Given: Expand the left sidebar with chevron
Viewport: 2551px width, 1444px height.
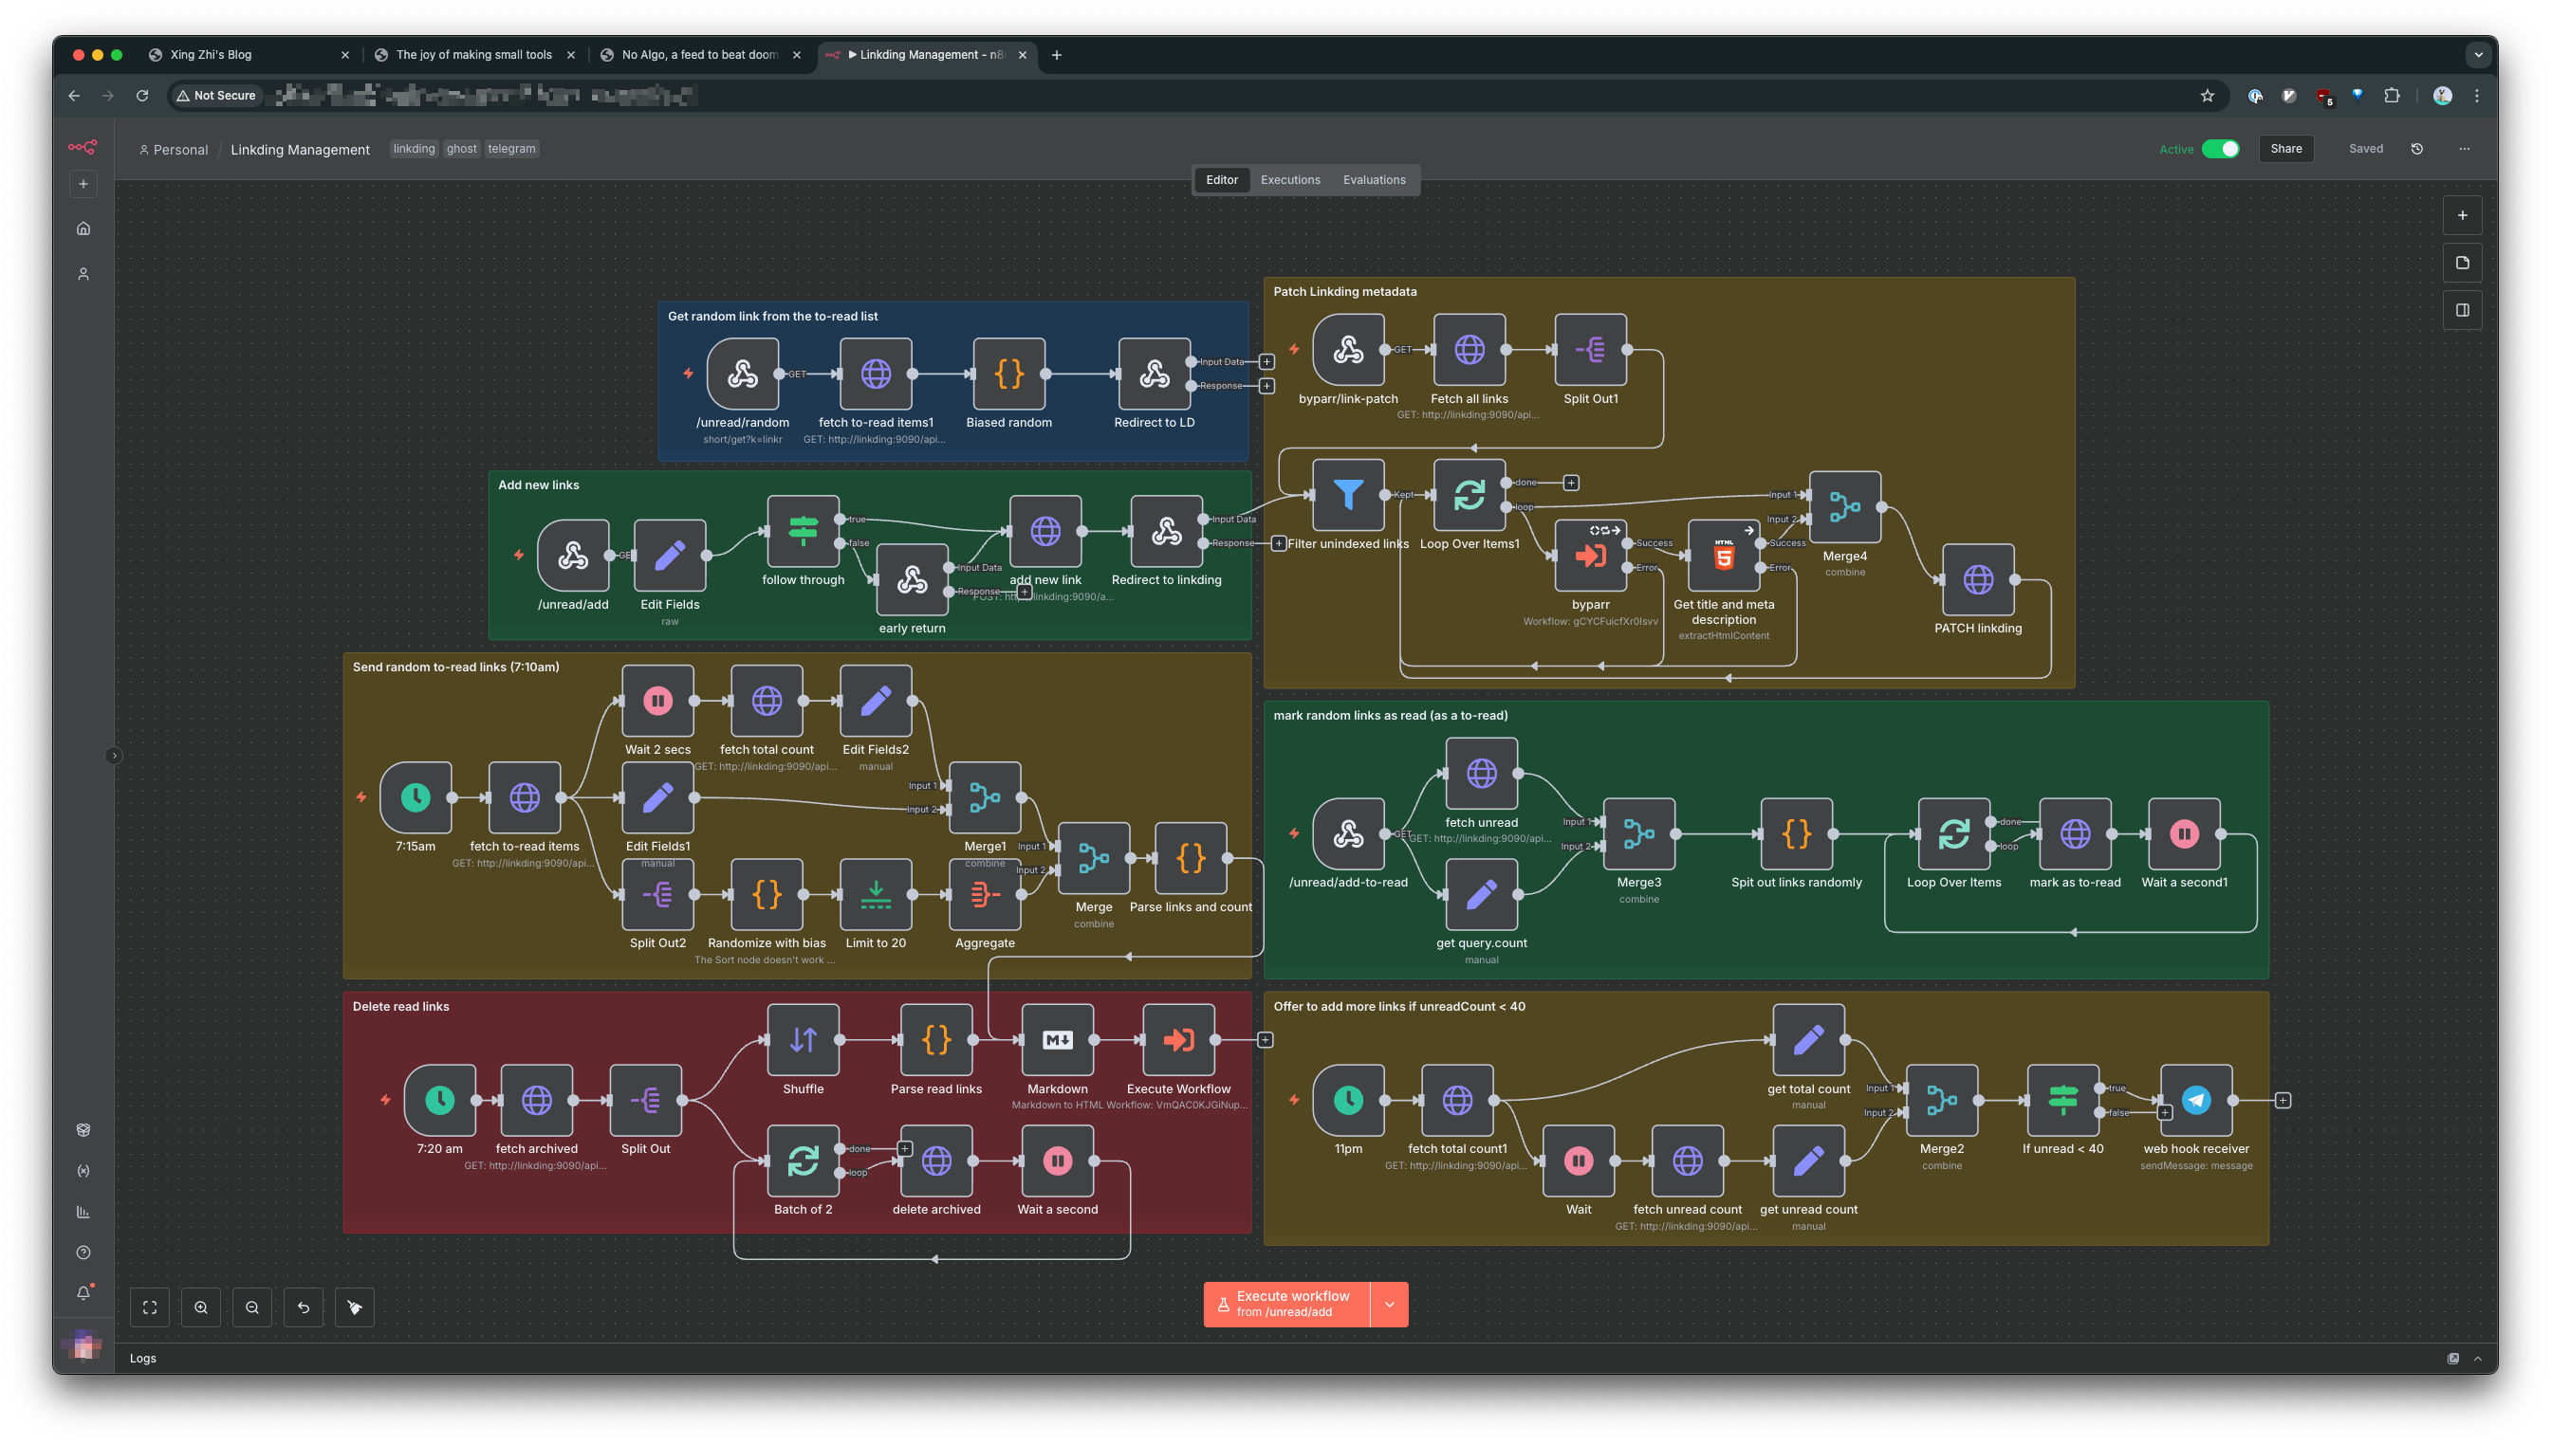Looking at the screenshot, I should click(114, 756).
